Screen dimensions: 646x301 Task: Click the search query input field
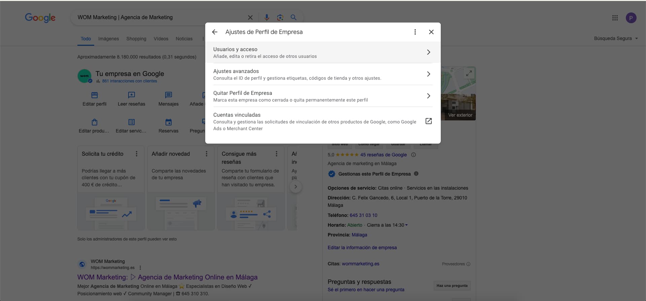tap(160, 17)
